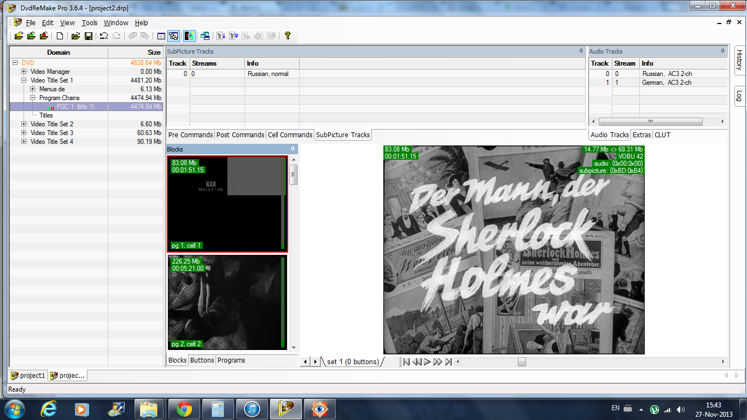Screen dimensions: 747x420
Task: Click the New document toolbar icon
Action: 60,36
